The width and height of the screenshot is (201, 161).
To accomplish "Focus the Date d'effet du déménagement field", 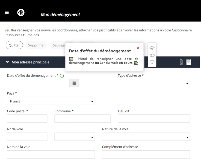I will point(38,83).
